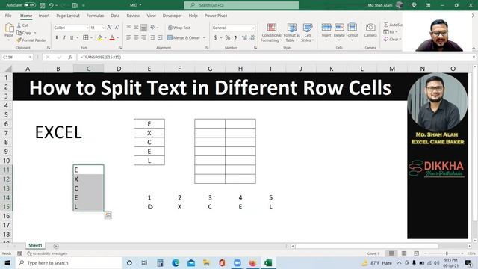Click the New Sheet plus button

pos(56,246)
